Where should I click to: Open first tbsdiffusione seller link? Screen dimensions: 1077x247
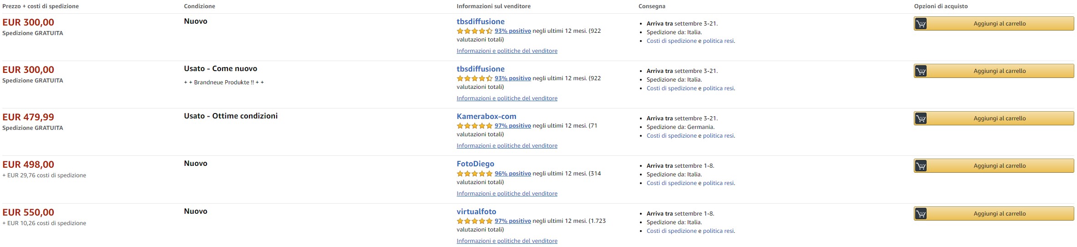(x=480, y=21)
